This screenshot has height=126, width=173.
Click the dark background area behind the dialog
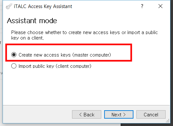point(147,125)
